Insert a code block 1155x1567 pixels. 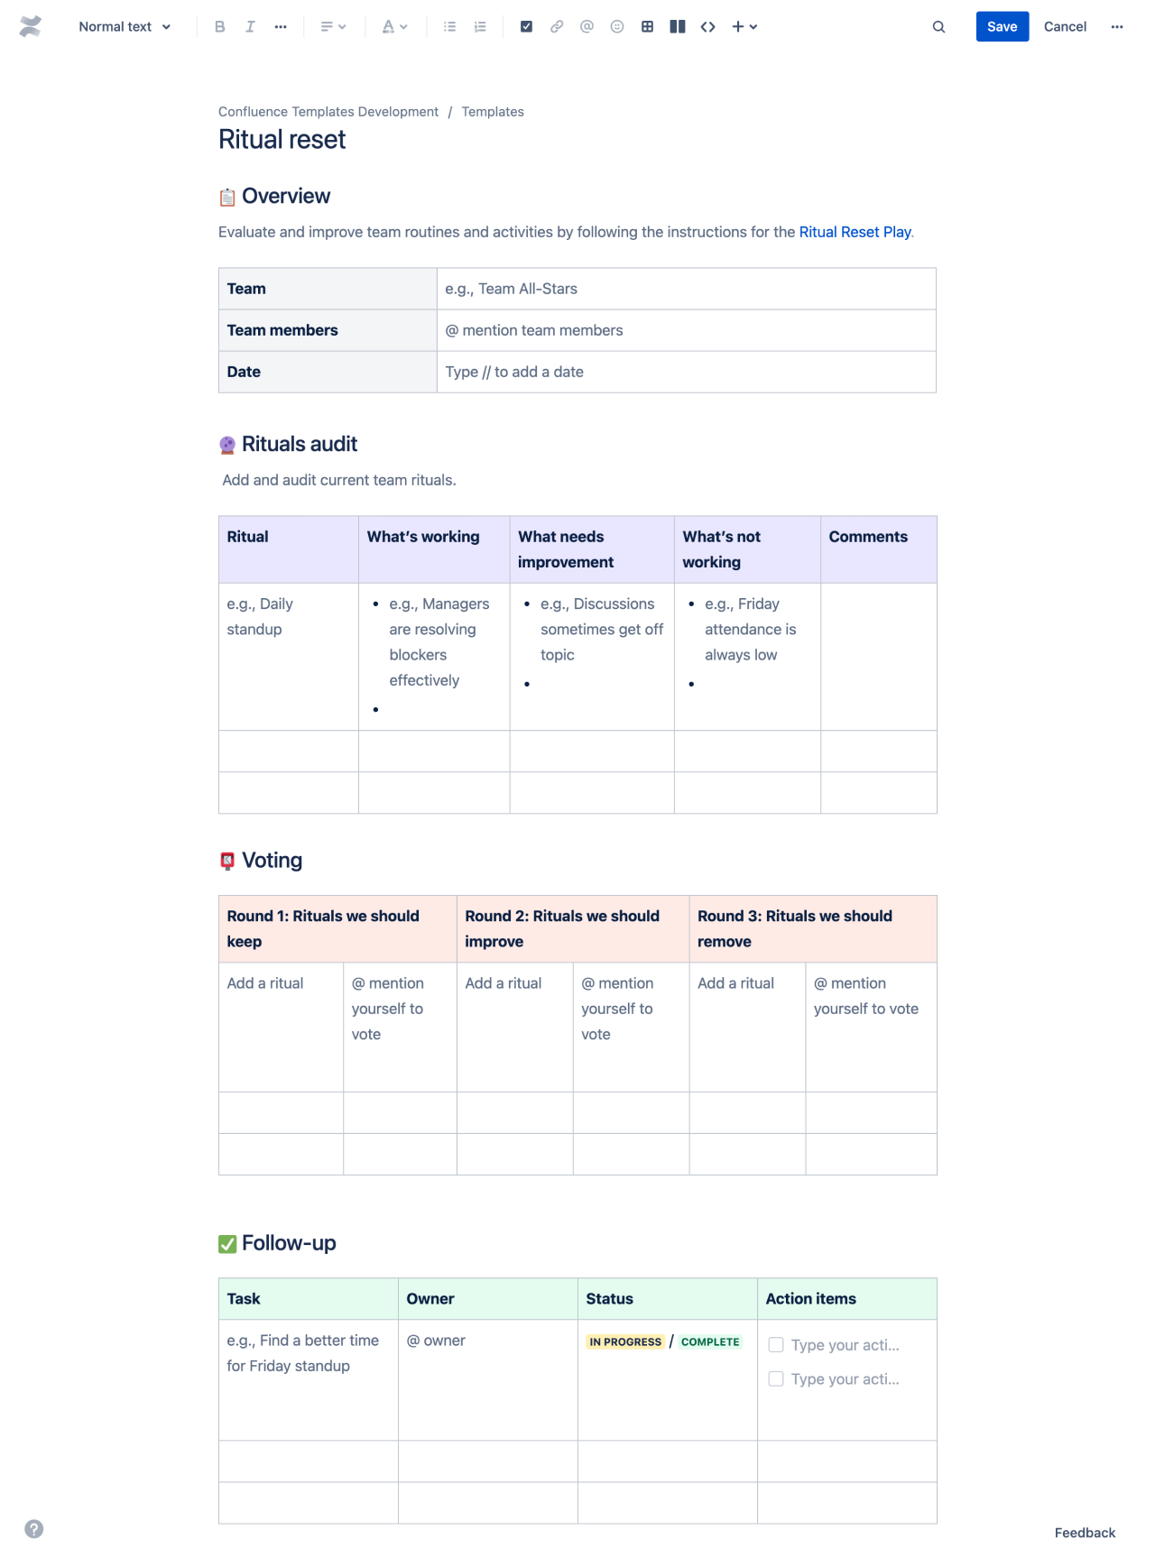tap(707, 26)
